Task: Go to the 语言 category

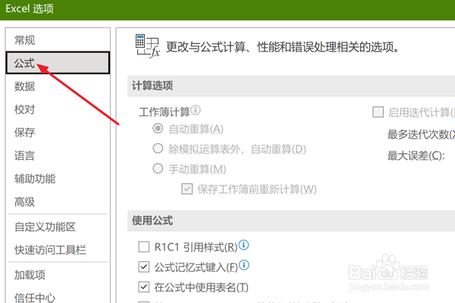Action: pos(58,156)
